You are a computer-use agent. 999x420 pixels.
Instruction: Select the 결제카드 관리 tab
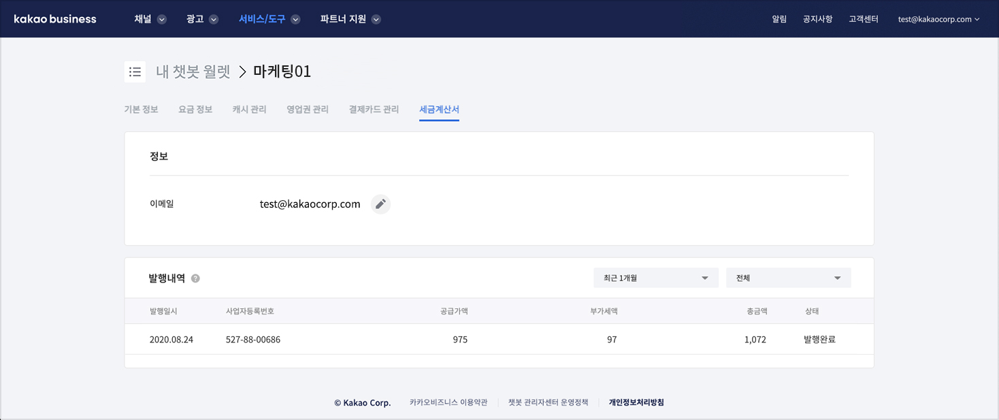click(x=374, y=110)
